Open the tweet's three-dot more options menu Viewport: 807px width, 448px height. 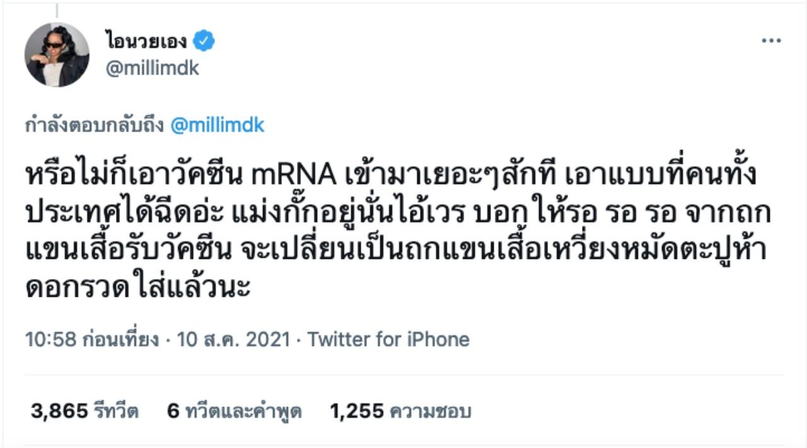click(x=771, y=42)
